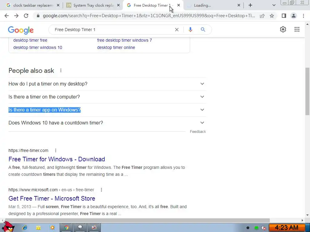Image resolution: width=310 pixels, height=232 pixels.
Task: Focus the Chrome address bar URL
Action: pyautogui.click(x=149, y=16)
